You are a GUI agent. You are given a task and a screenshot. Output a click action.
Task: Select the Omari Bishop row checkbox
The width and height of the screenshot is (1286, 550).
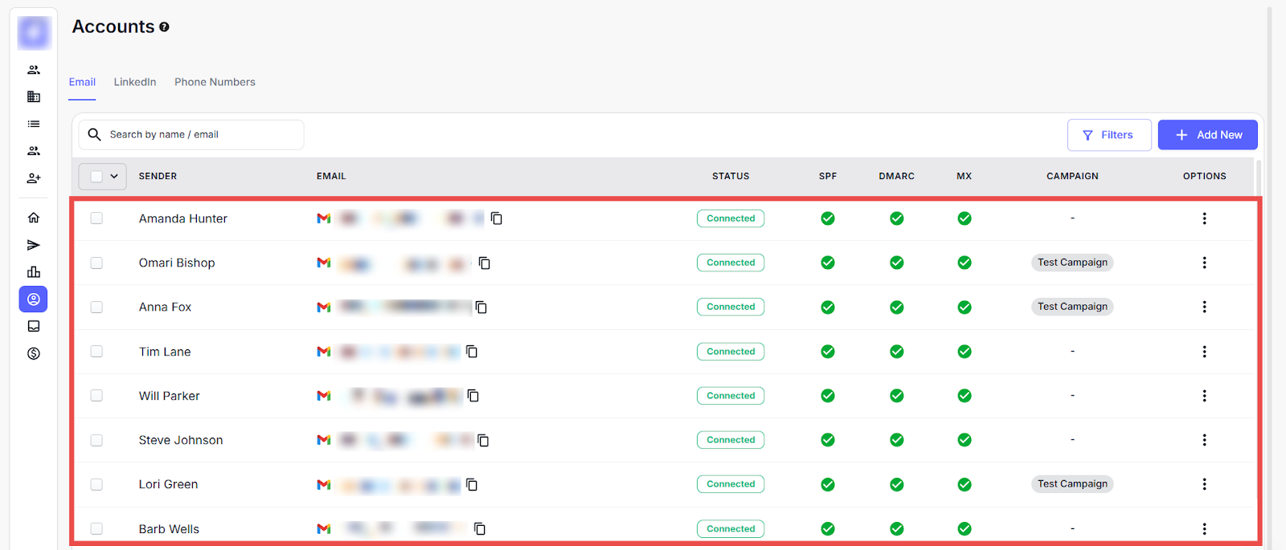click(96, 263)
